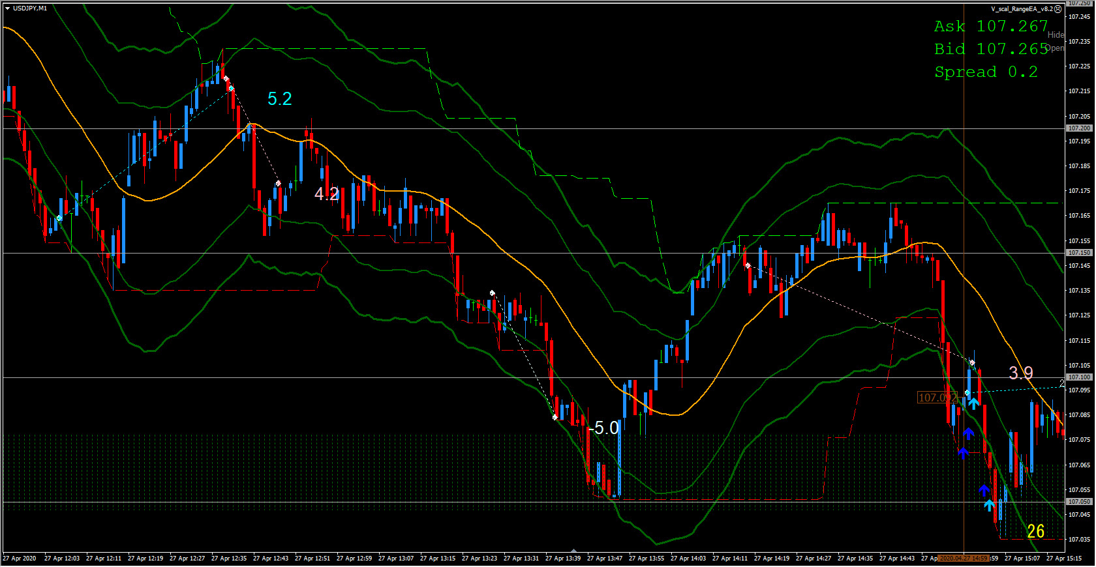The image size is (1096, 567).
Task: Click the cyan 5.2 profit label
Action: click(x=280, y=98)
